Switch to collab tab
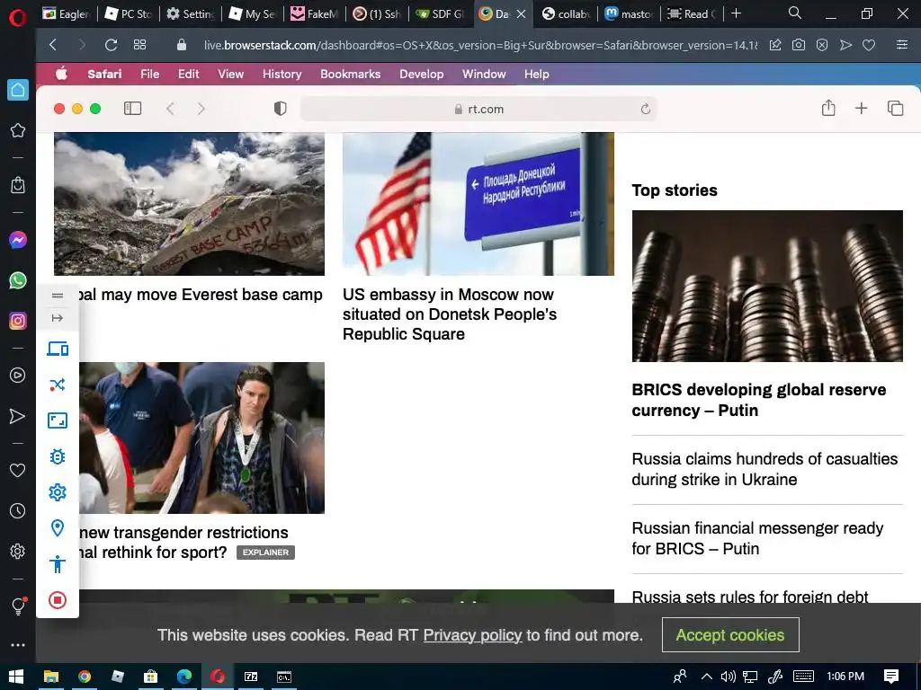The image size is (921, 690). pyautogui.click(x=567, y=14)
